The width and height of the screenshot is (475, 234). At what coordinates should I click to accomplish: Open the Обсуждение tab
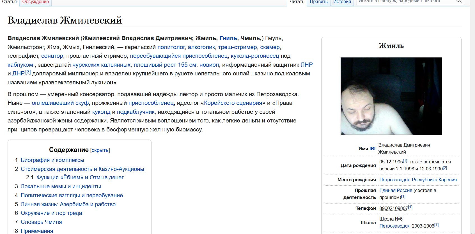(x=35, y=2)
